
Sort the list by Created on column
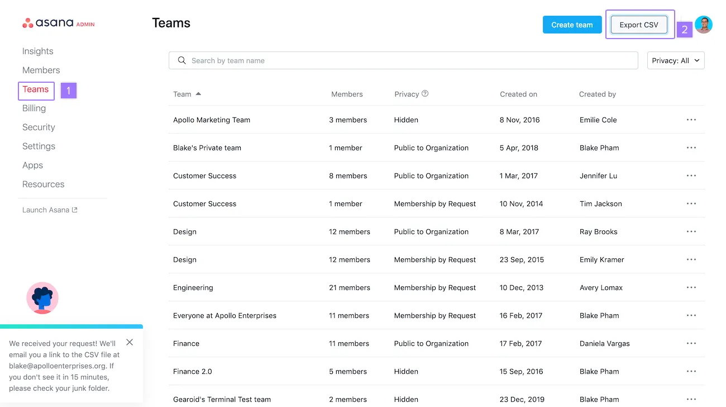518,94
